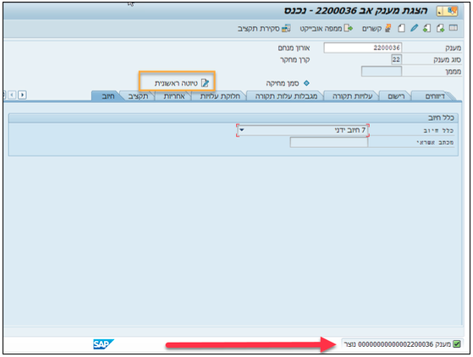The height and width of the screenshot is (357, 473).
Task: Click the טיוטה ראשונית status button
Action: point(182,83)
